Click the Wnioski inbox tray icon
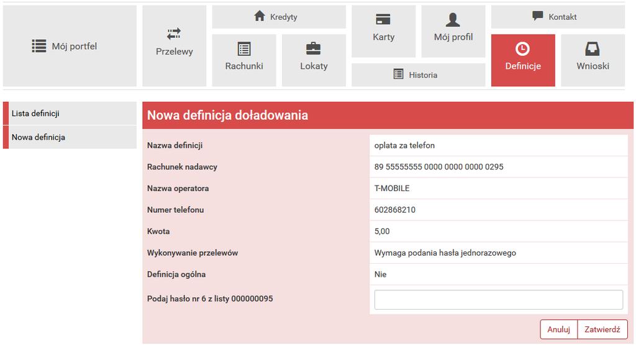This screenshot has height=345, width=636. pos(592,48)
